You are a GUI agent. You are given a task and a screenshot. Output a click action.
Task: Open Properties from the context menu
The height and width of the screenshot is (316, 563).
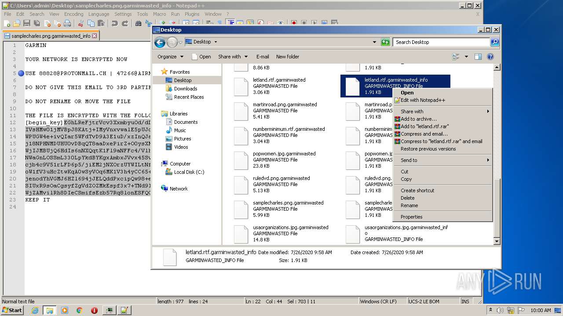pyautogui.click(x=442, y=217)
